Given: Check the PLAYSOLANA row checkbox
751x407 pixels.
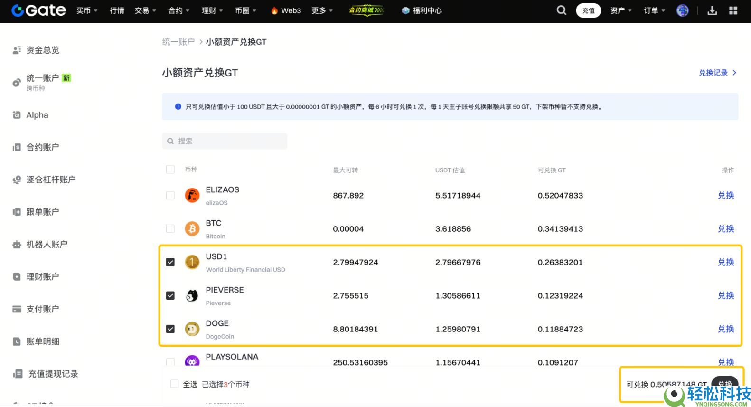Looking at the screenshot, I should (170, 362).
